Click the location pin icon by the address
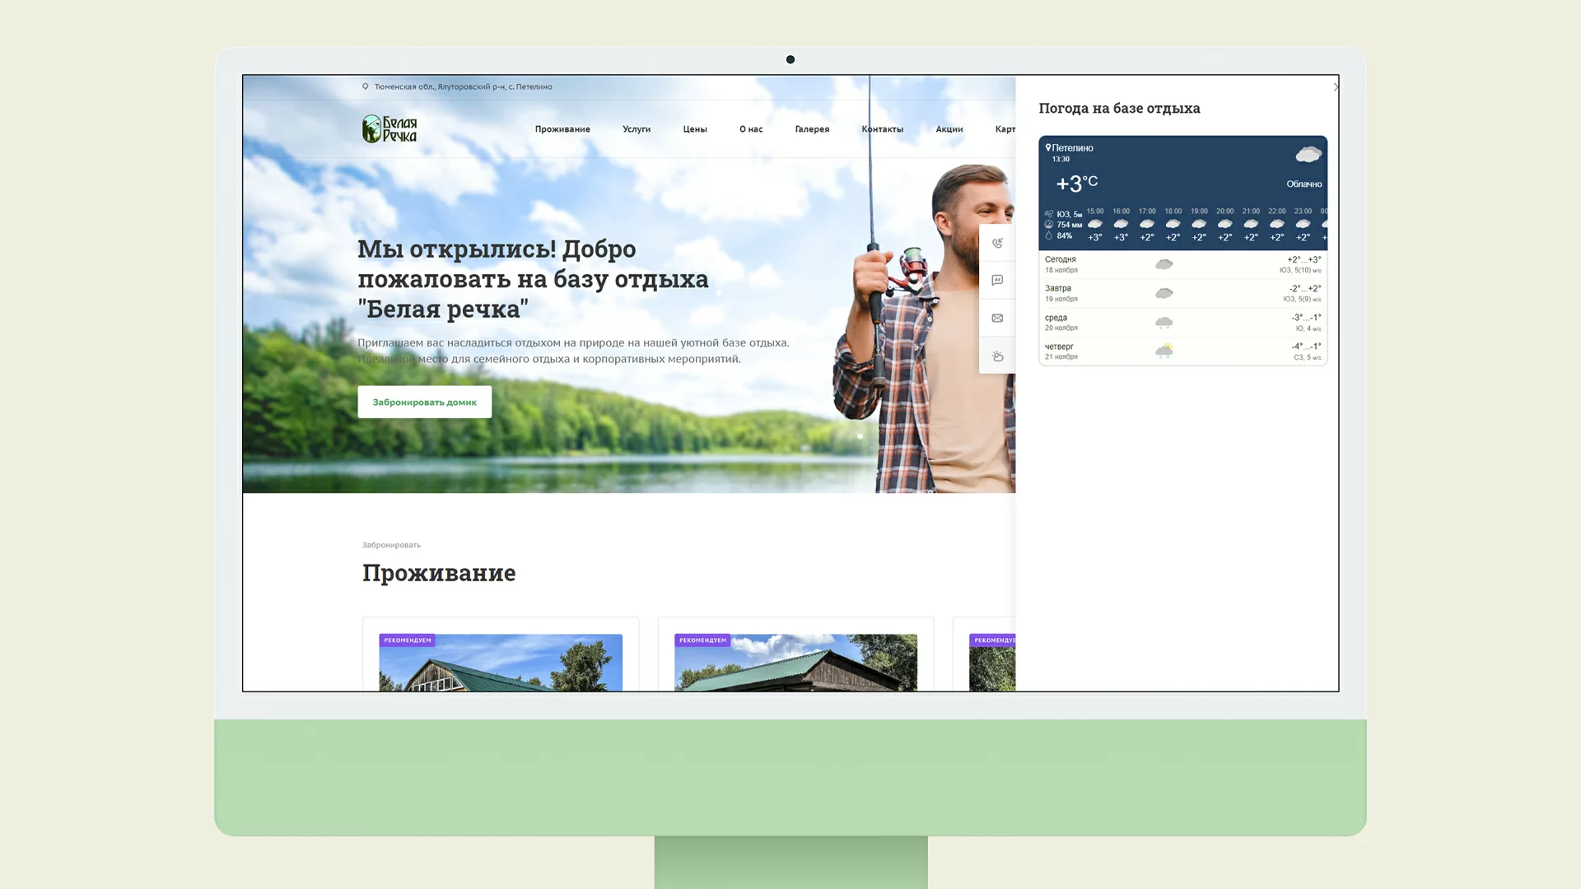Screen dimensions: 1581x889 pos(366,86)
